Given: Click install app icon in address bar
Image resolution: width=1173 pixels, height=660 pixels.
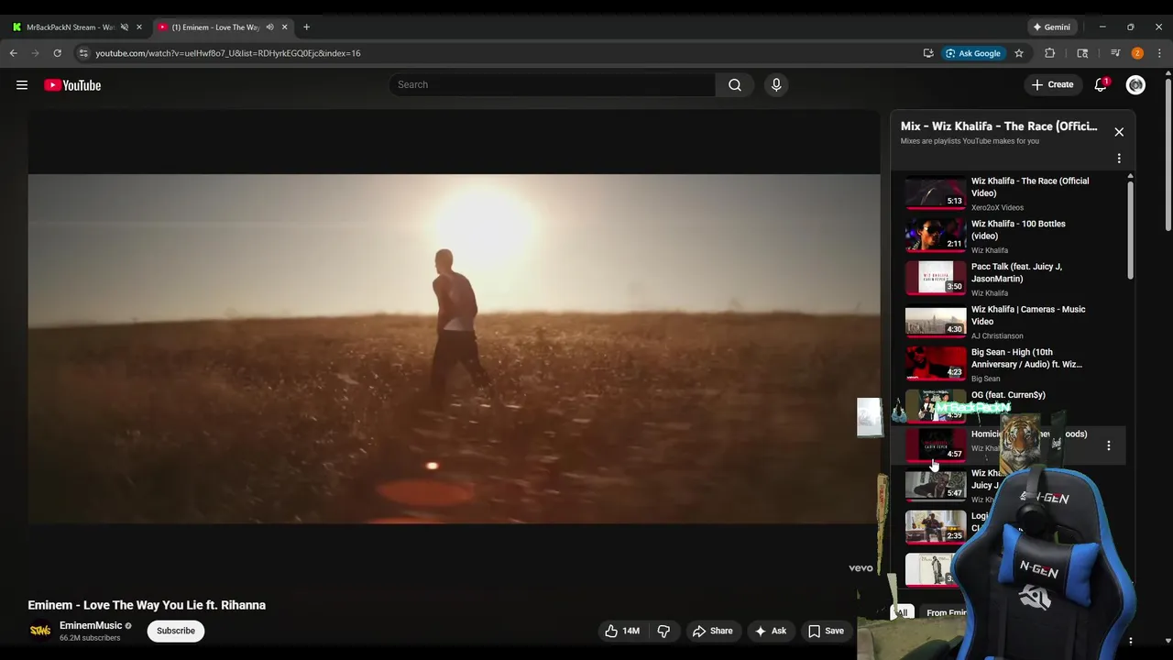Looking at the screenshot, I should point(928,53).
